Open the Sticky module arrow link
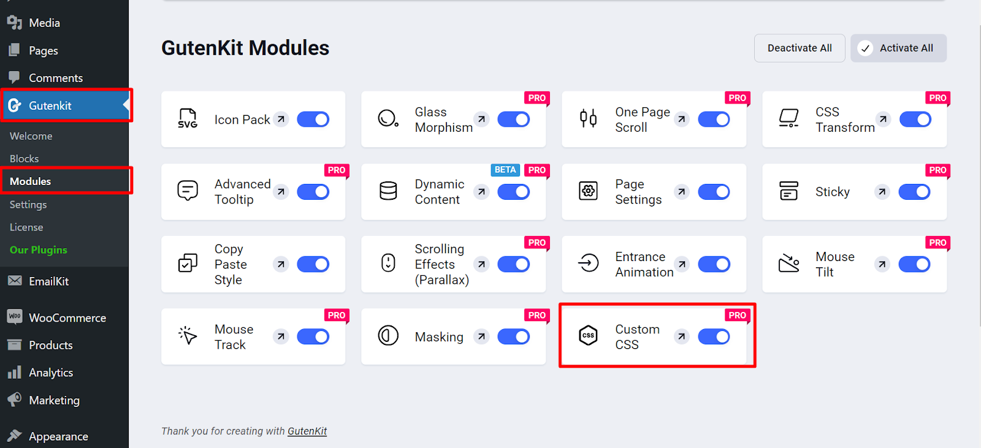This screenshot has height=448, width=981. pos(882,192)
